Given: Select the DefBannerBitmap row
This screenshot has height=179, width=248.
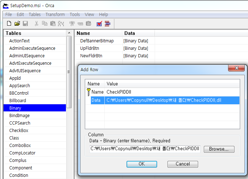Looking at the screenshot, I should 97,41.
